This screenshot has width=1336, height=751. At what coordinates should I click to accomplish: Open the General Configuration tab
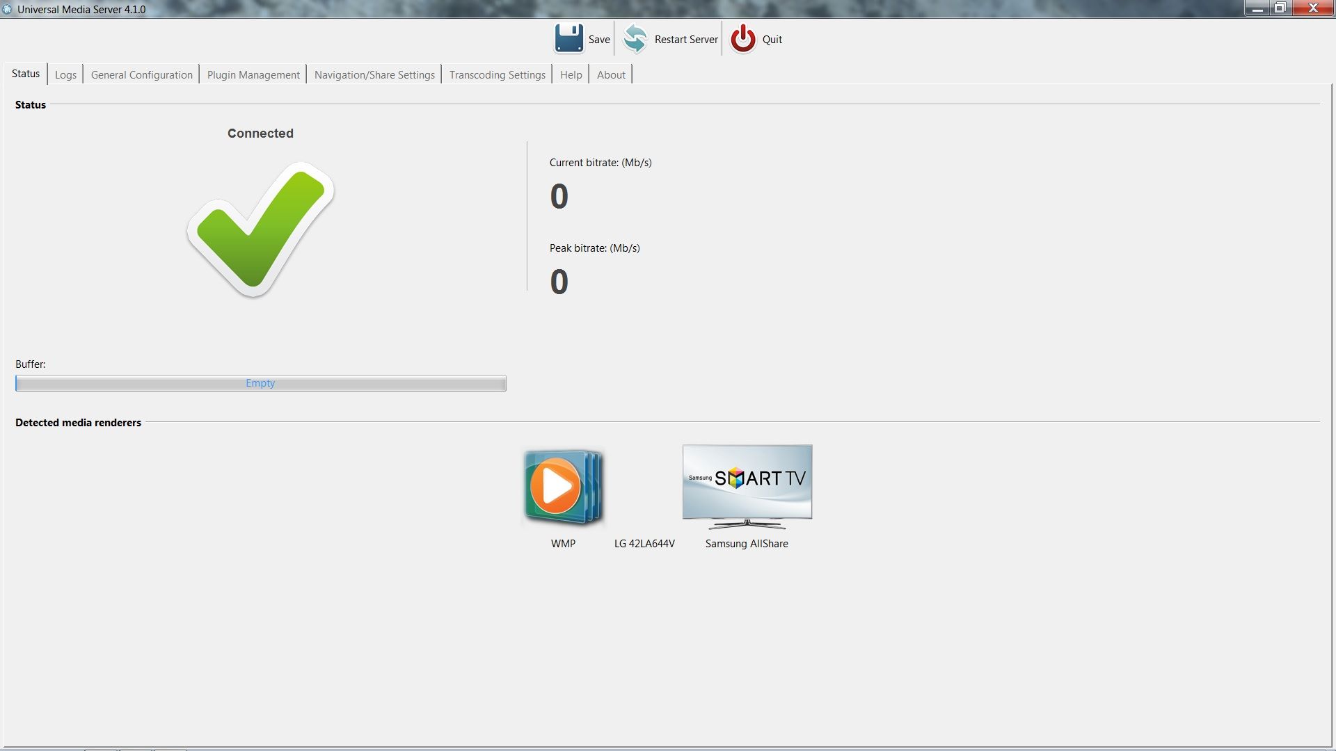[x=142, y=74]
